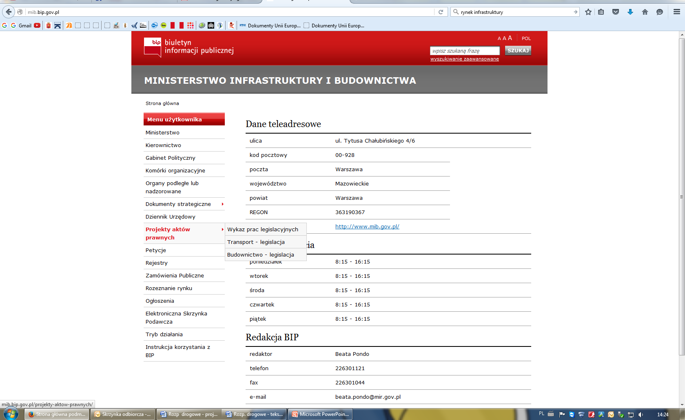Open Tryb działania menu item
Image resolution: width=685 pixels, height=420 pixels.
point(184,334)
